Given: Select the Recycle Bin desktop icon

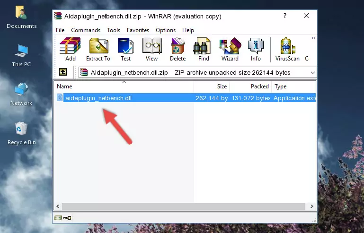Looking at the screenshot, I should pyautogui.click(x=21, y=133).
